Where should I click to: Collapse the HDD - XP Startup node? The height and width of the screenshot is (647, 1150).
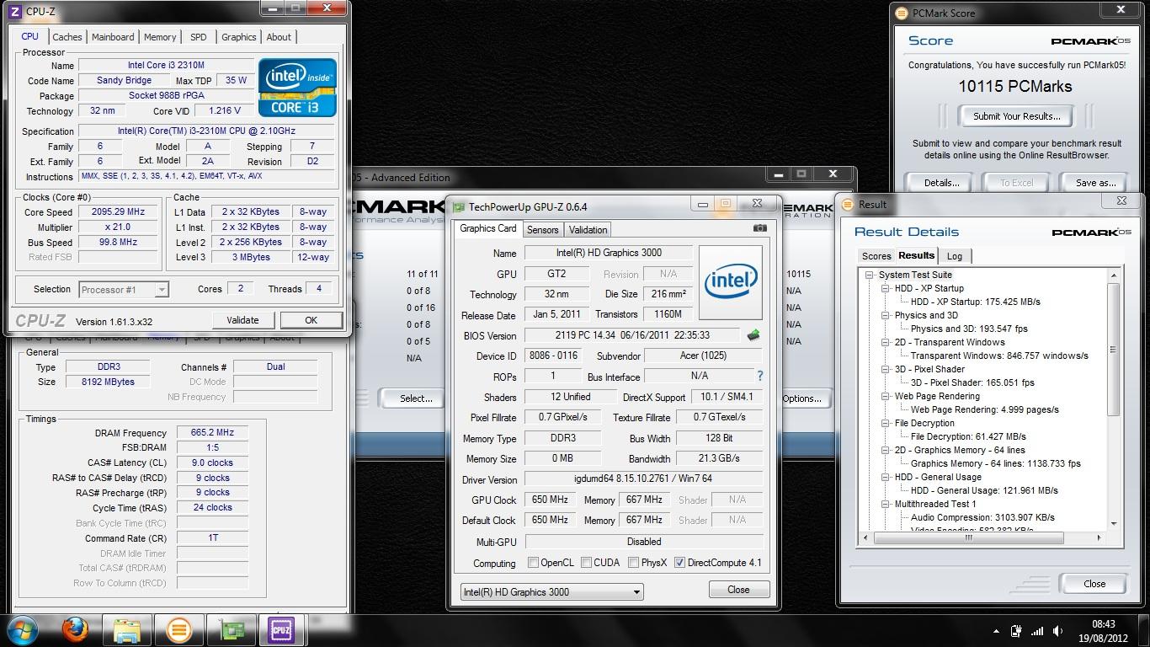click(886, 288)
